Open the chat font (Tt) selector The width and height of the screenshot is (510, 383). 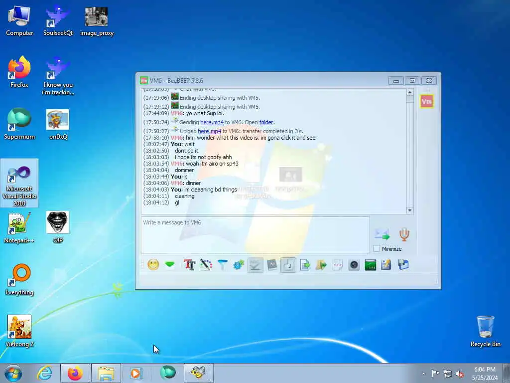pos(190,264)
